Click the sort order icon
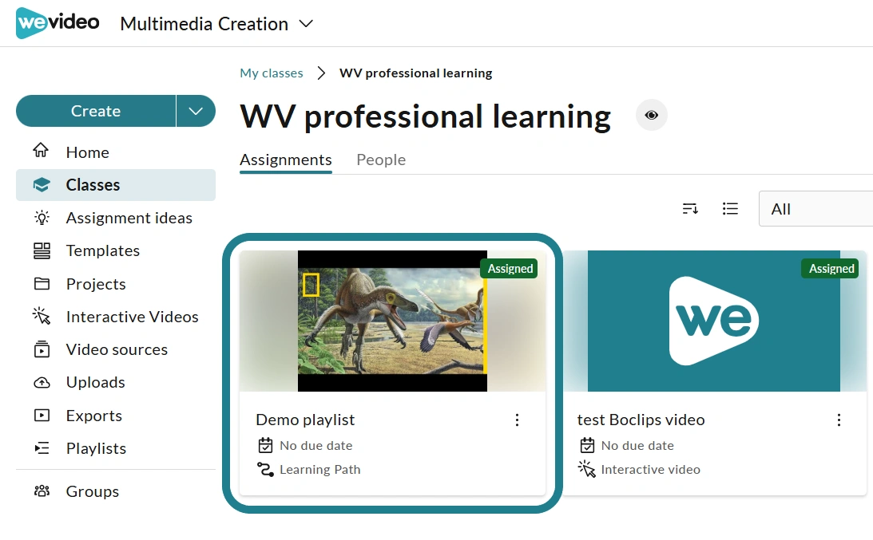873x540 pixels. click(690, 208)
